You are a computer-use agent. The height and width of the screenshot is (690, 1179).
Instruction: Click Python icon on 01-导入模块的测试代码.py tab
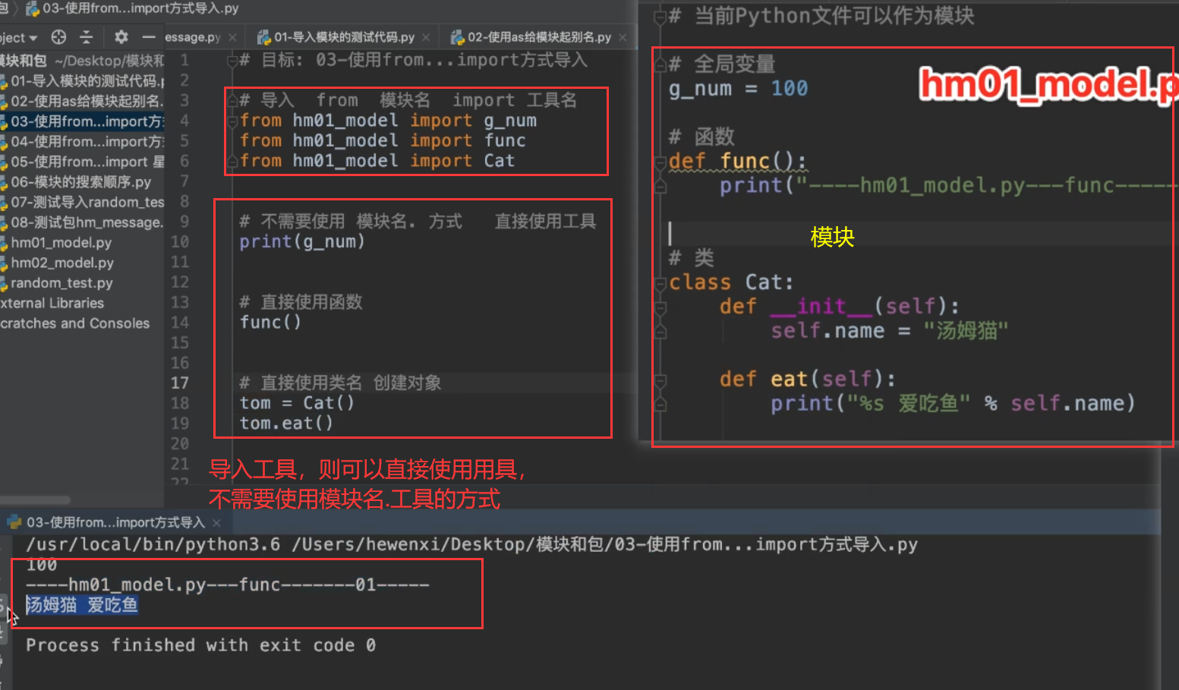263,37
